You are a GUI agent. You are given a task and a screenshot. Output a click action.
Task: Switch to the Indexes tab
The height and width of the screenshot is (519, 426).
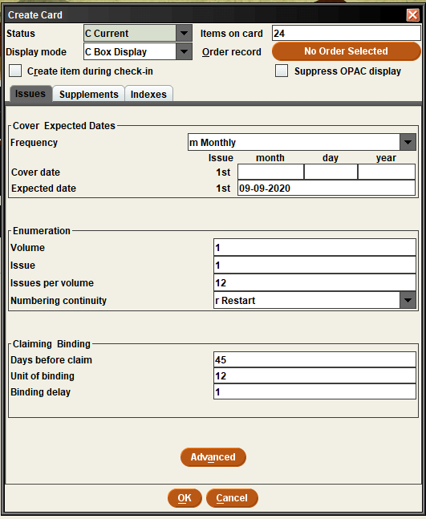(148, 94)
